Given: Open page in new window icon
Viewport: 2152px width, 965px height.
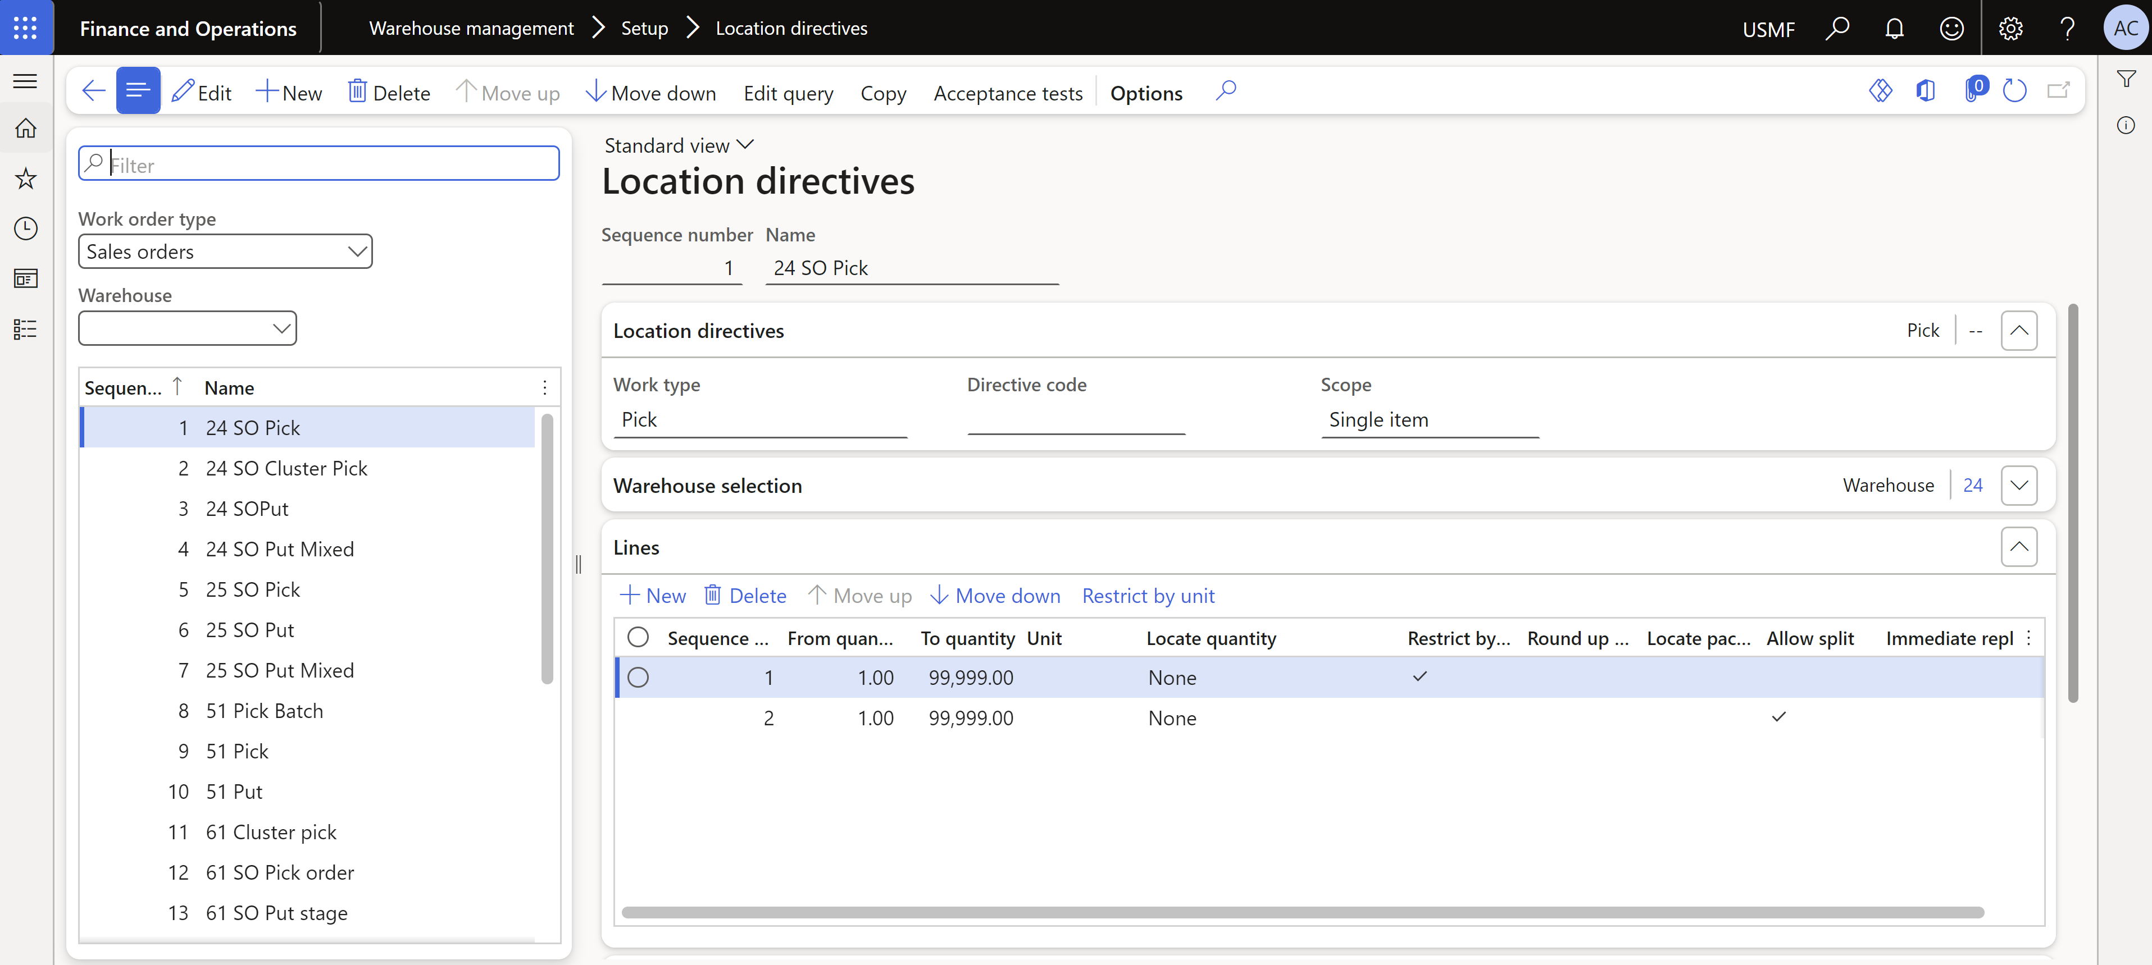Looking at the screenshot, I should (2059, 90).
